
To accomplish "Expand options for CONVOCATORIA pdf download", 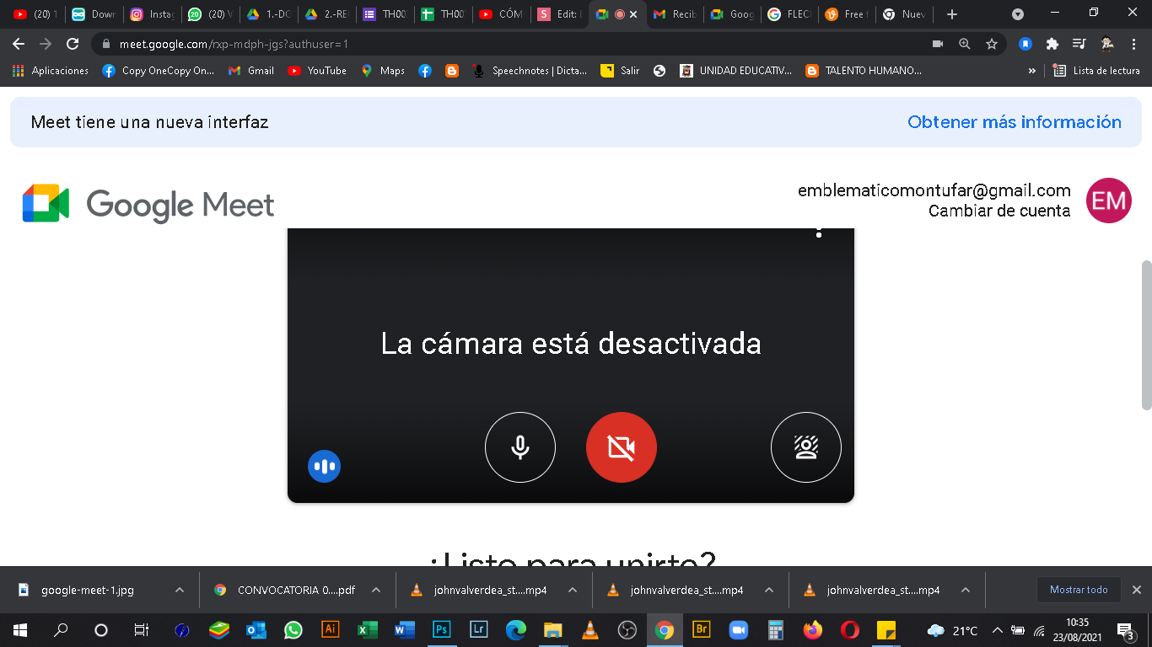I will [376, 590].
